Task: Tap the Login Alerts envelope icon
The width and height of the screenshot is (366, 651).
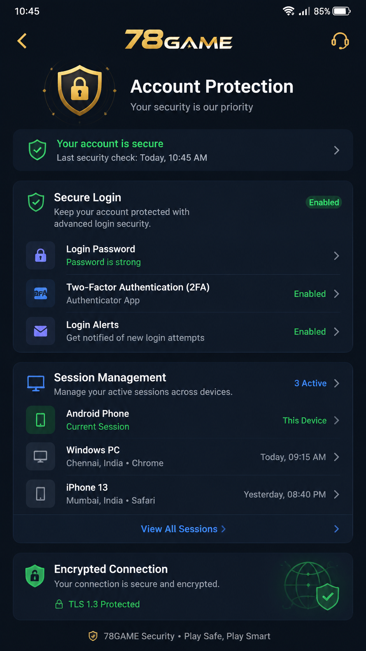Action: point(40,331)
